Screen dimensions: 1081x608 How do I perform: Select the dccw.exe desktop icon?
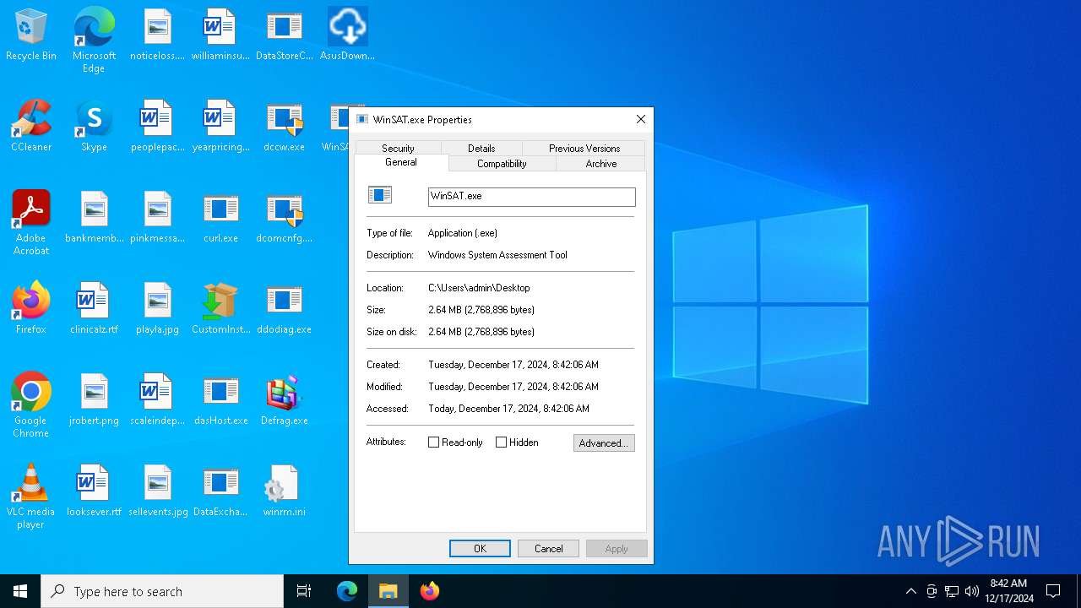click(284, 127)
